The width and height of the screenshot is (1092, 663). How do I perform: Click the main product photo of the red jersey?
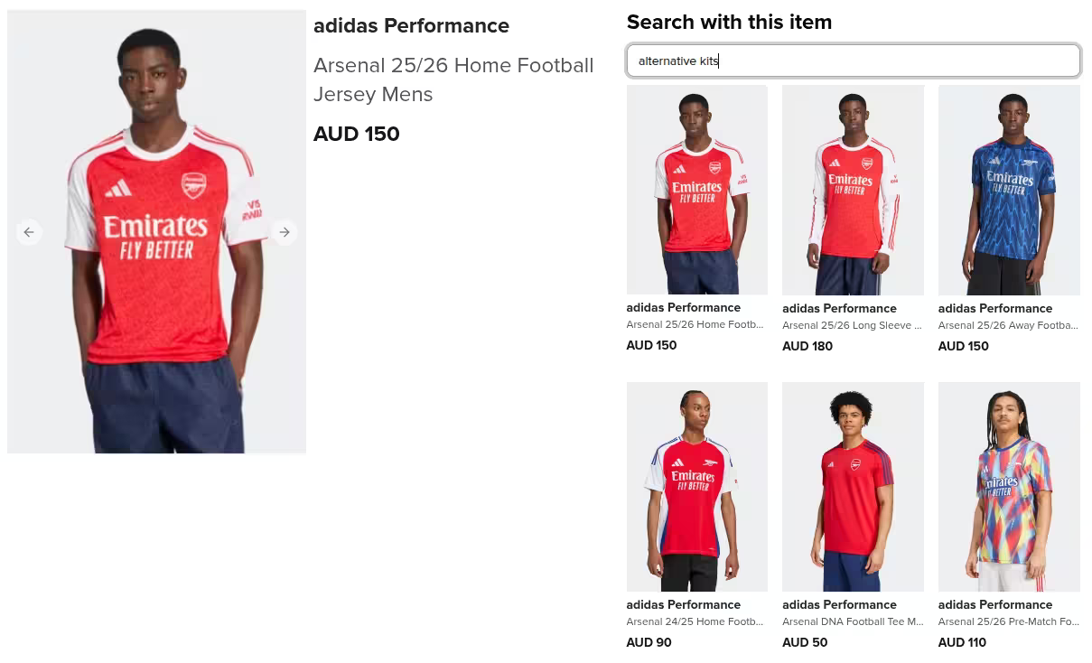[156, 231]
